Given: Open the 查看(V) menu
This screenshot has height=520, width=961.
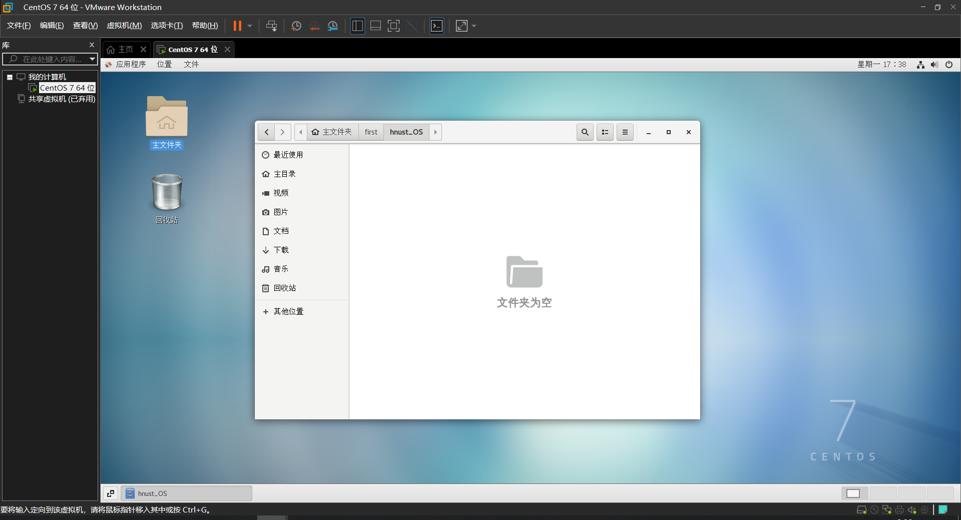Looking at the screenshot, I should [85, 26].
